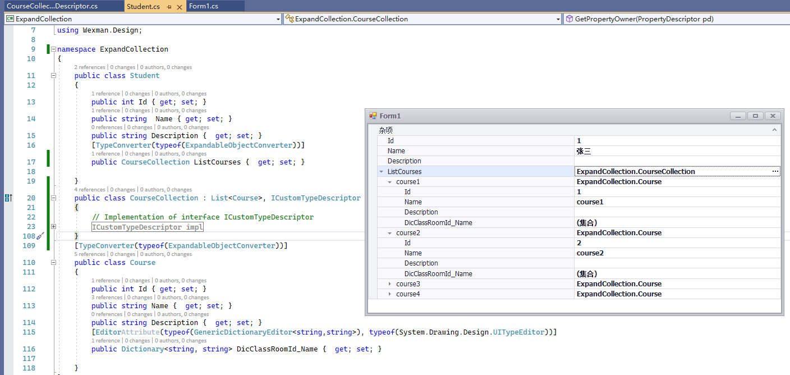Click the interface implementation margin icon at line 20

pyautogui.click(x=8, y=198)
